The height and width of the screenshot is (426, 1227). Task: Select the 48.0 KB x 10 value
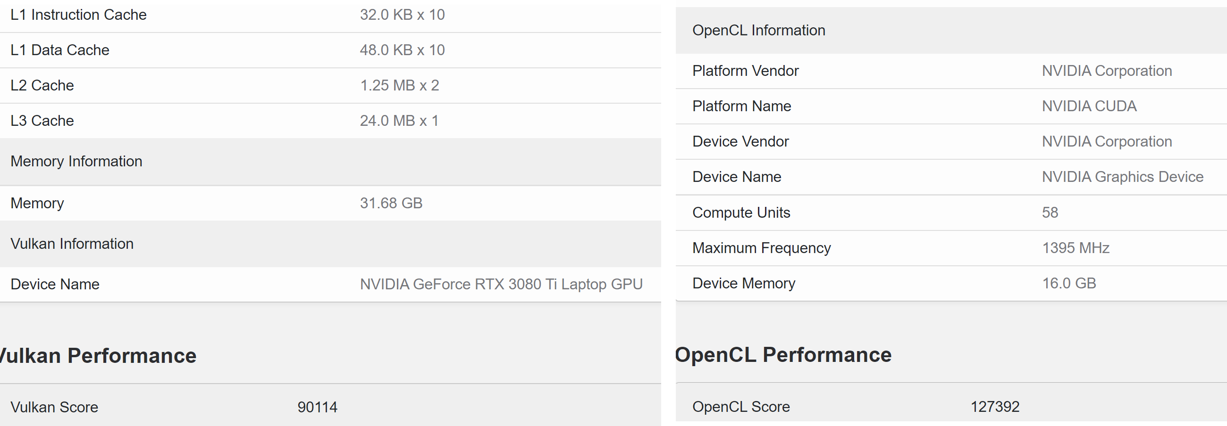coord(402,50)
